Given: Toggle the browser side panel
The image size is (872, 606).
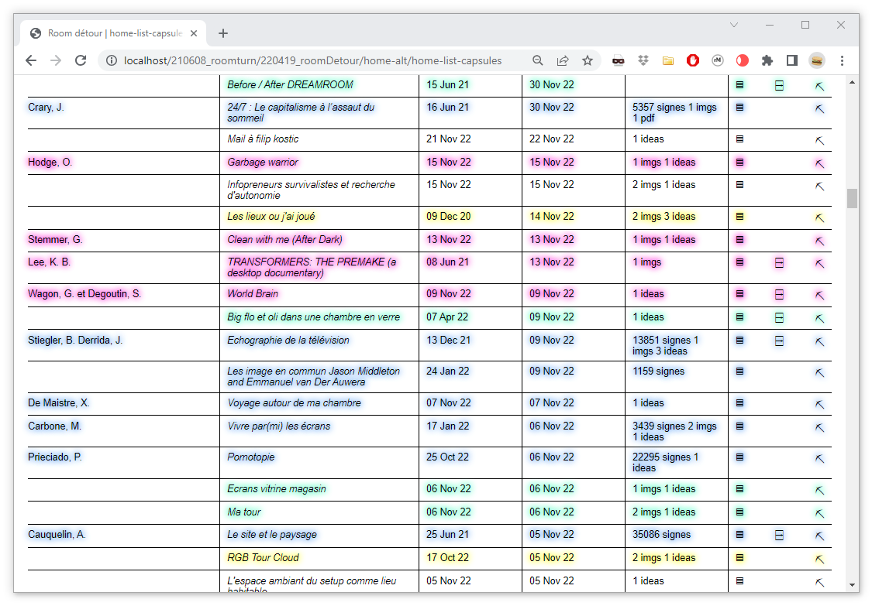Looking at the screenshot, I should [x=792, y=60].
